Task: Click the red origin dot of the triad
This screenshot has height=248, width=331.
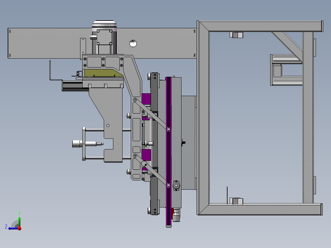Action: point(20,228)
